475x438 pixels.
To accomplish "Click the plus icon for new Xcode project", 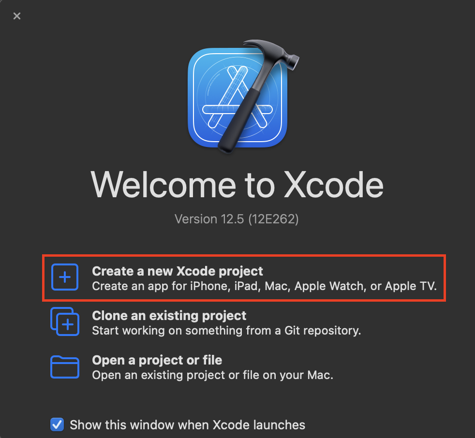I will pos(65,277).
